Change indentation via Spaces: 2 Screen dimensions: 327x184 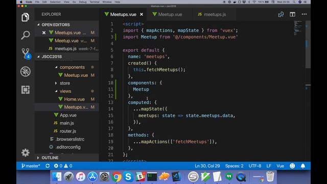pyautogui.click(x=234, y=166)
